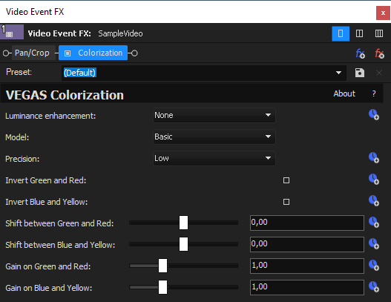Open the Precision dropdown
Screen dimensions: 391x302
pyautogui.click(x=214, y=158)
